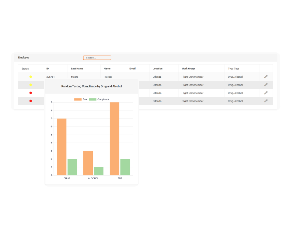Image resolution: width=286 pixels, height=240 pixels.
Task: Click the yellow status dot on the second row
Action: click(x=31, y=85)
